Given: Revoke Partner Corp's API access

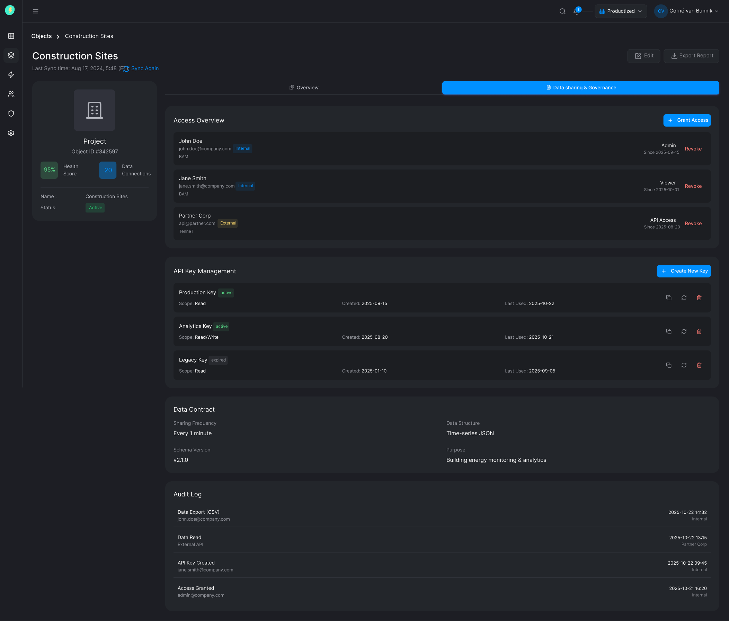Looking at the screenshot, I should 693,223.
